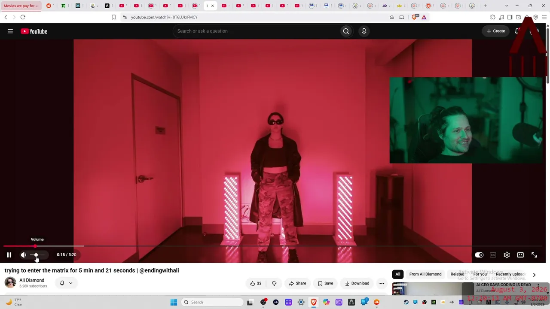550x309 pixels.
Task: Toggle subtitles with the CC button
Action: [x=493, y=255]
